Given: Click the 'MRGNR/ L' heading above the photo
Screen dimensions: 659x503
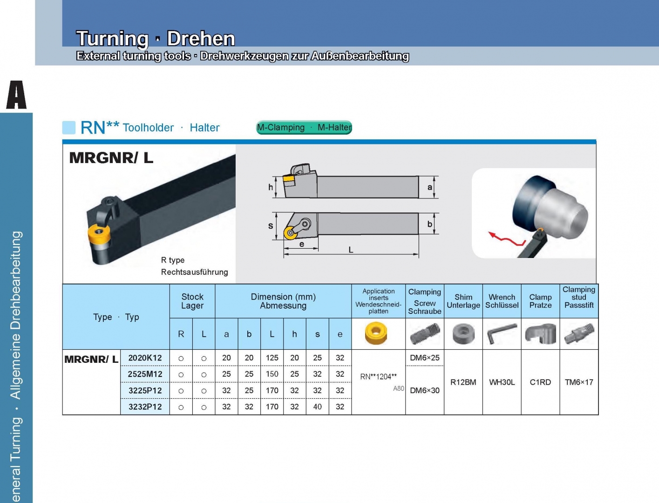Looking at the screenshot, I should pyautogui.click(x=111, y=158).
